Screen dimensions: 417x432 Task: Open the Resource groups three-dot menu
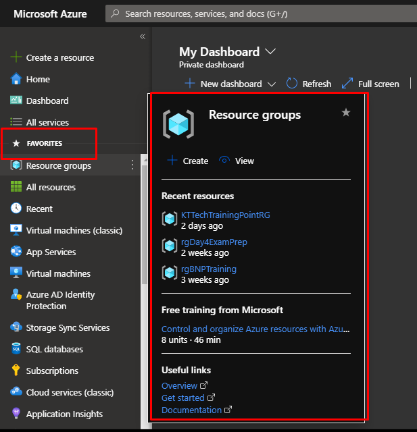pyautogui.click(x=132, y=165)
